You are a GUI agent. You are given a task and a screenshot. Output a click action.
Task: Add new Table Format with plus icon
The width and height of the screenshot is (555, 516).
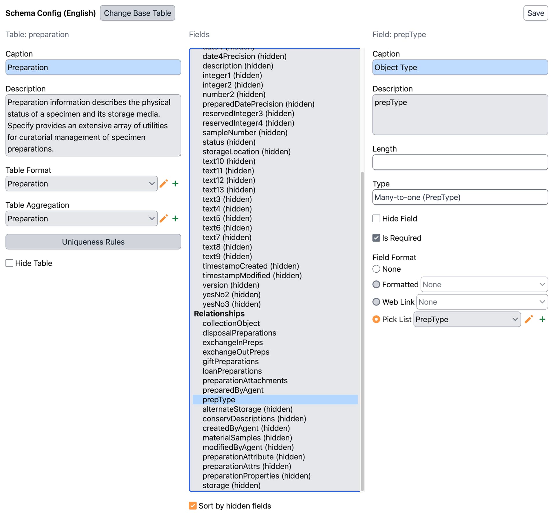(175, 184)
